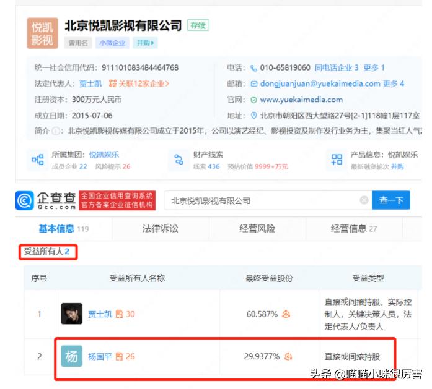The height and width of the screenshot is (389, 432).
Task: Click the search field containing 北京悦凯影视有限公司
Action: [268, 200]
